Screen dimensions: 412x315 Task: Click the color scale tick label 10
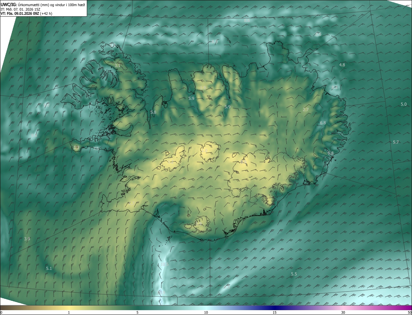206,313
